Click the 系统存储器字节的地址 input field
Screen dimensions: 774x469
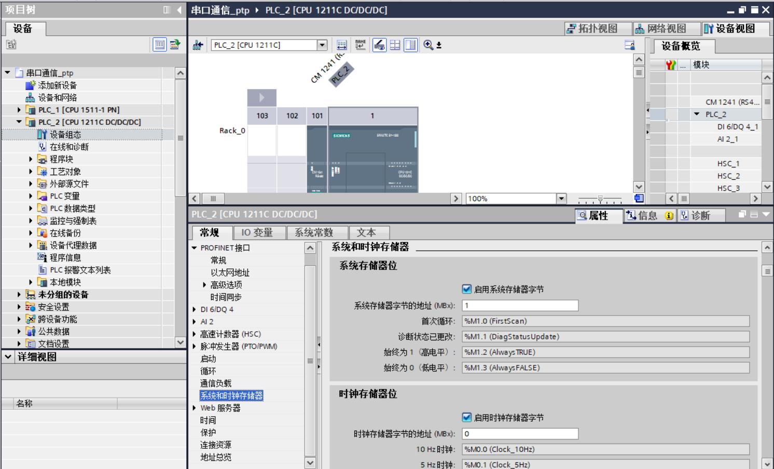point(519,305)
